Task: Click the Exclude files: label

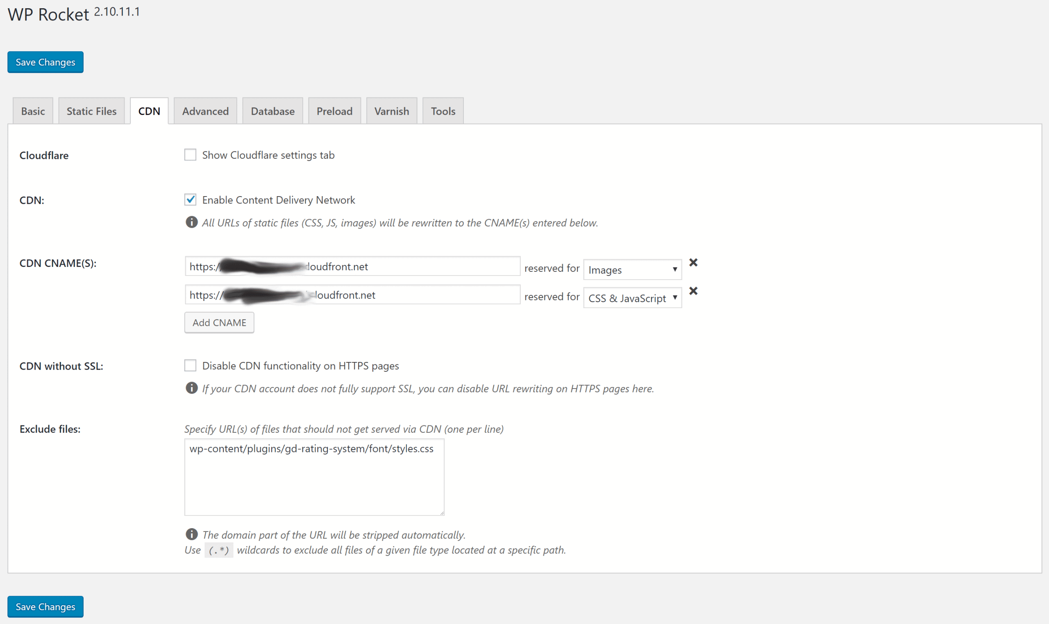Action: (50, 429)
